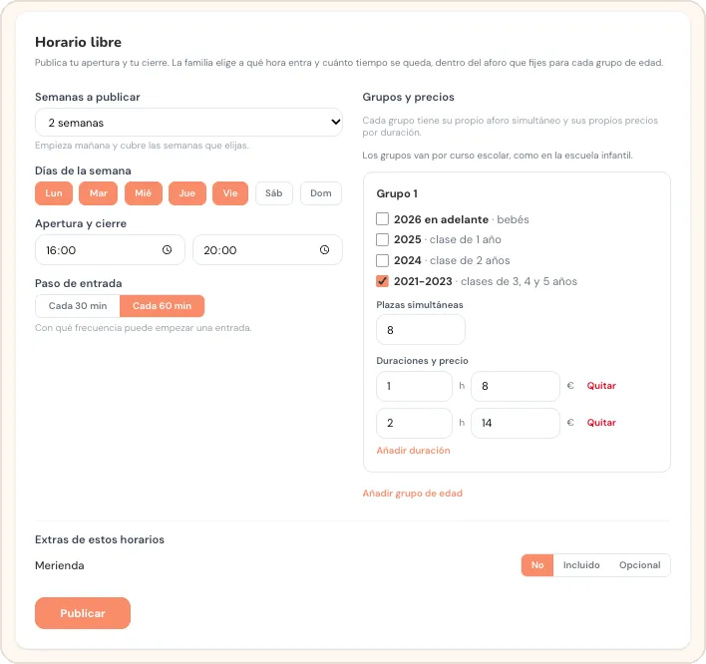Image resolution: width=706 pixels, height=664 pixels.
Task: Click Añadir grupo de edad link
Action: (413, 494)
